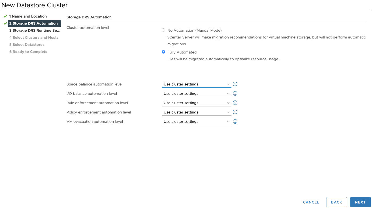Open the Policy enforcement automation level dropdown
Image resolution: width=375 pixels, height=210 pixels.
(x=197, y=112)
